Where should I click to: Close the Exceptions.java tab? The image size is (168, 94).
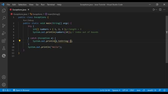(x=28, y=10)
